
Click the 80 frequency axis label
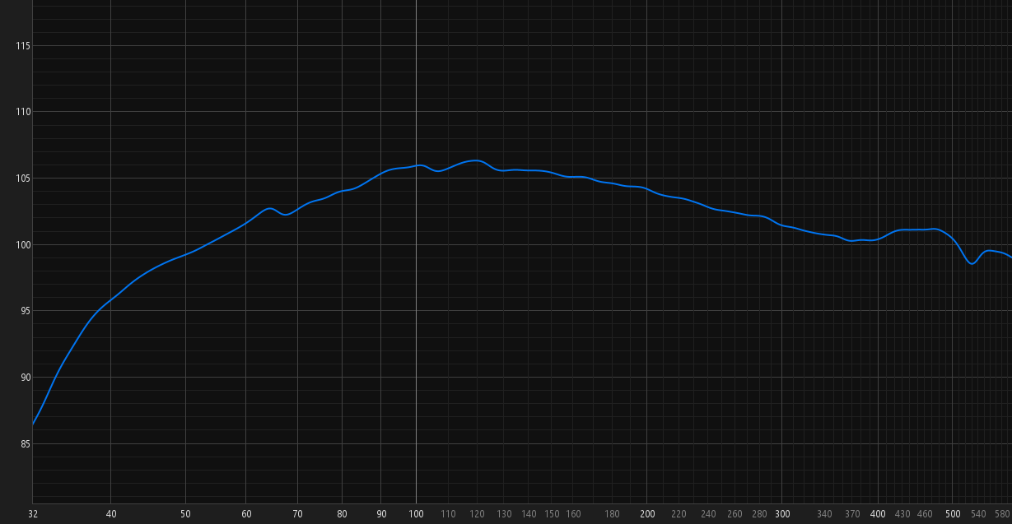tap(342, 514)
